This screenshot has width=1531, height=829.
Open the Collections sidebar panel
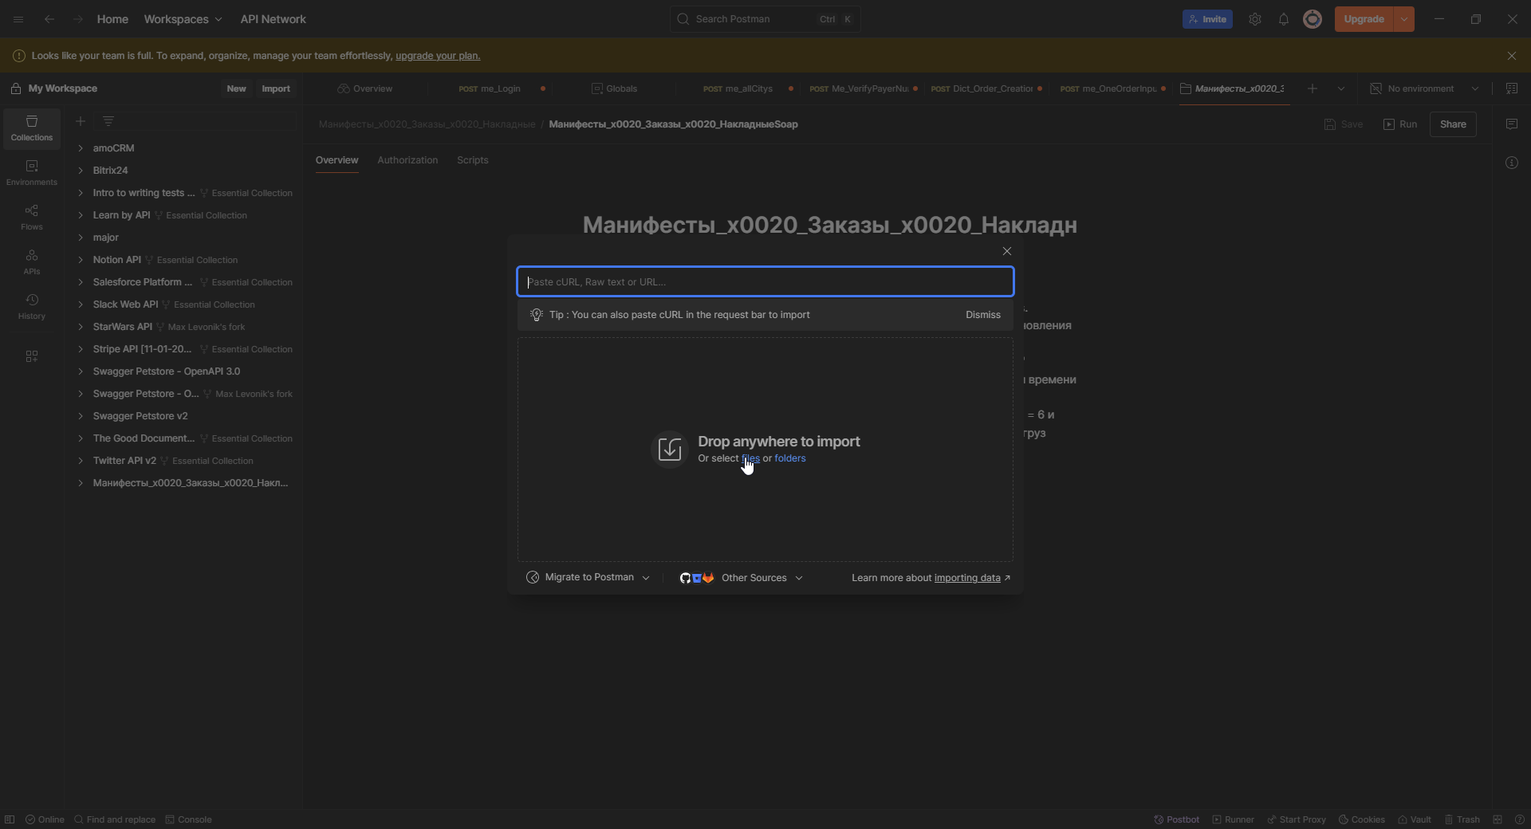32,128
